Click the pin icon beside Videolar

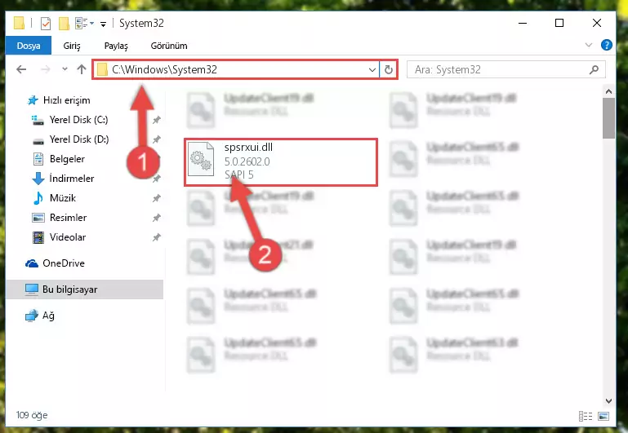click(157, 237)
